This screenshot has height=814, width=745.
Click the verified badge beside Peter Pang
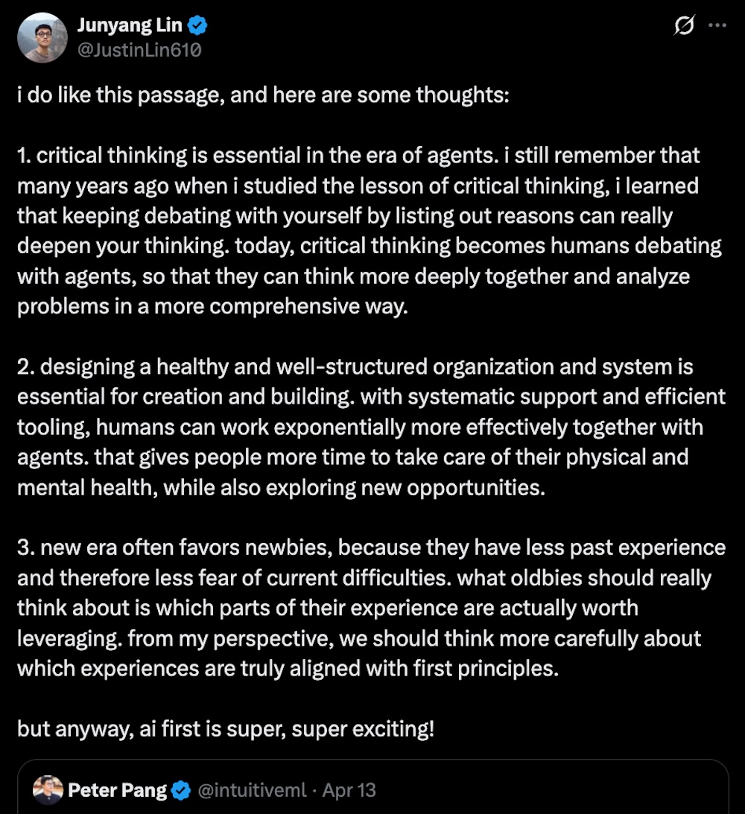tap(181, 789)
